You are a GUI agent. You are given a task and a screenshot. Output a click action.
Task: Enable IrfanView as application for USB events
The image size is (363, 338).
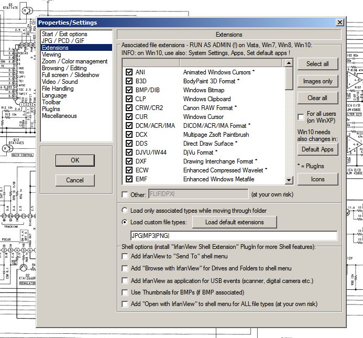pos(125,281)
